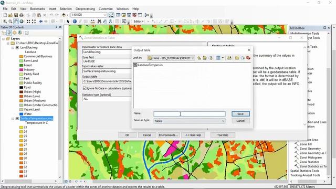Click the Print icon in toolbar
The width and height of the screenshot is (336, 189).
22,15
